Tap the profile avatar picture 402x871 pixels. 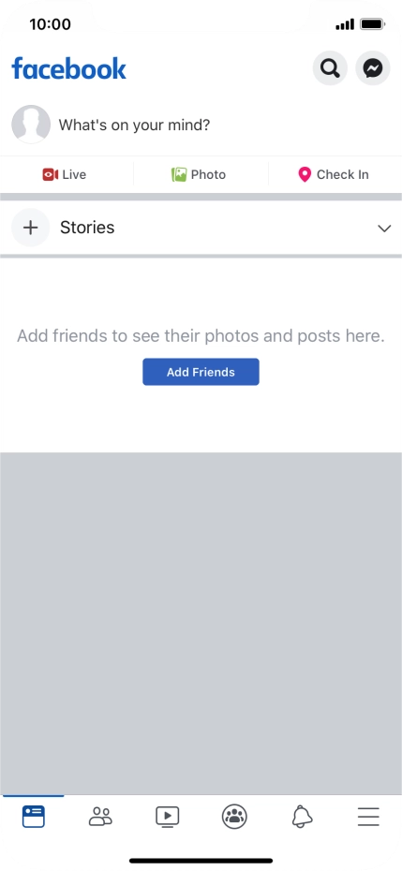31,125
